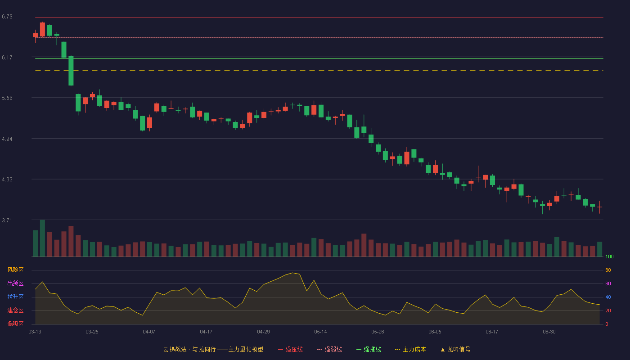Click the 03-13 date axis label
This screenshot has width=630, height=360.
click(x=35, y=332)
